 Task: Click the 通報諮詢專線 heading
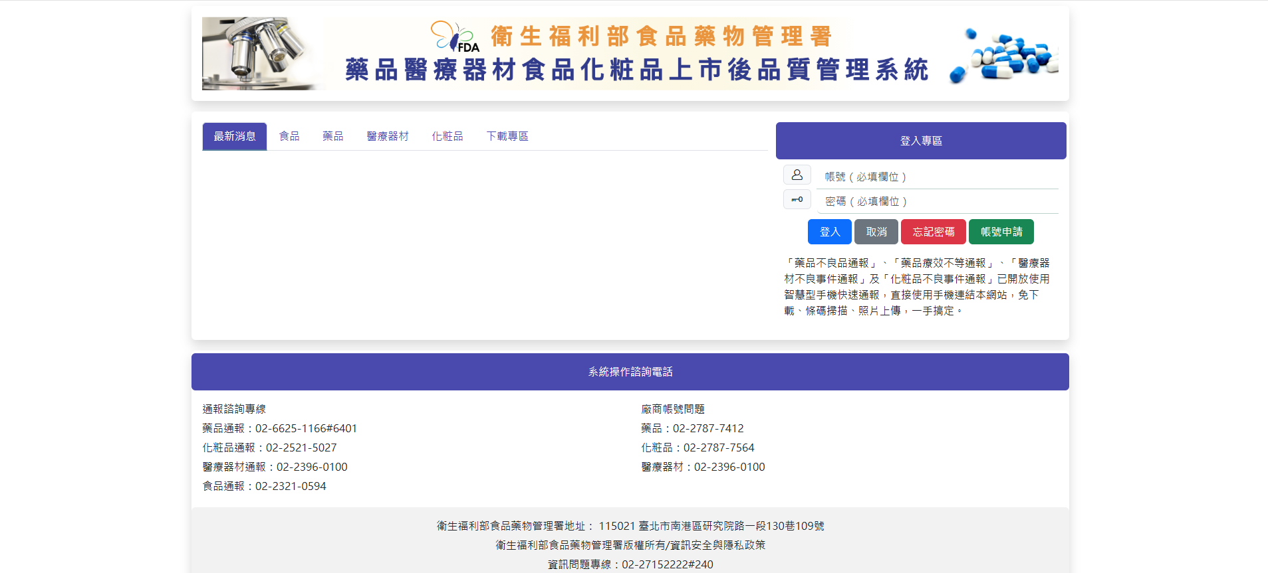pyautogui.click(x=234, y=409)
